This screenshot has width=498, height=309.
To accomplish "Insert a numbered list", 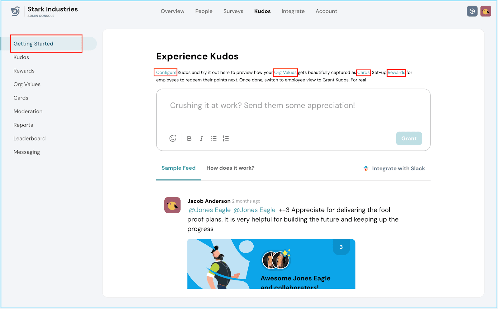I will 226,139.
